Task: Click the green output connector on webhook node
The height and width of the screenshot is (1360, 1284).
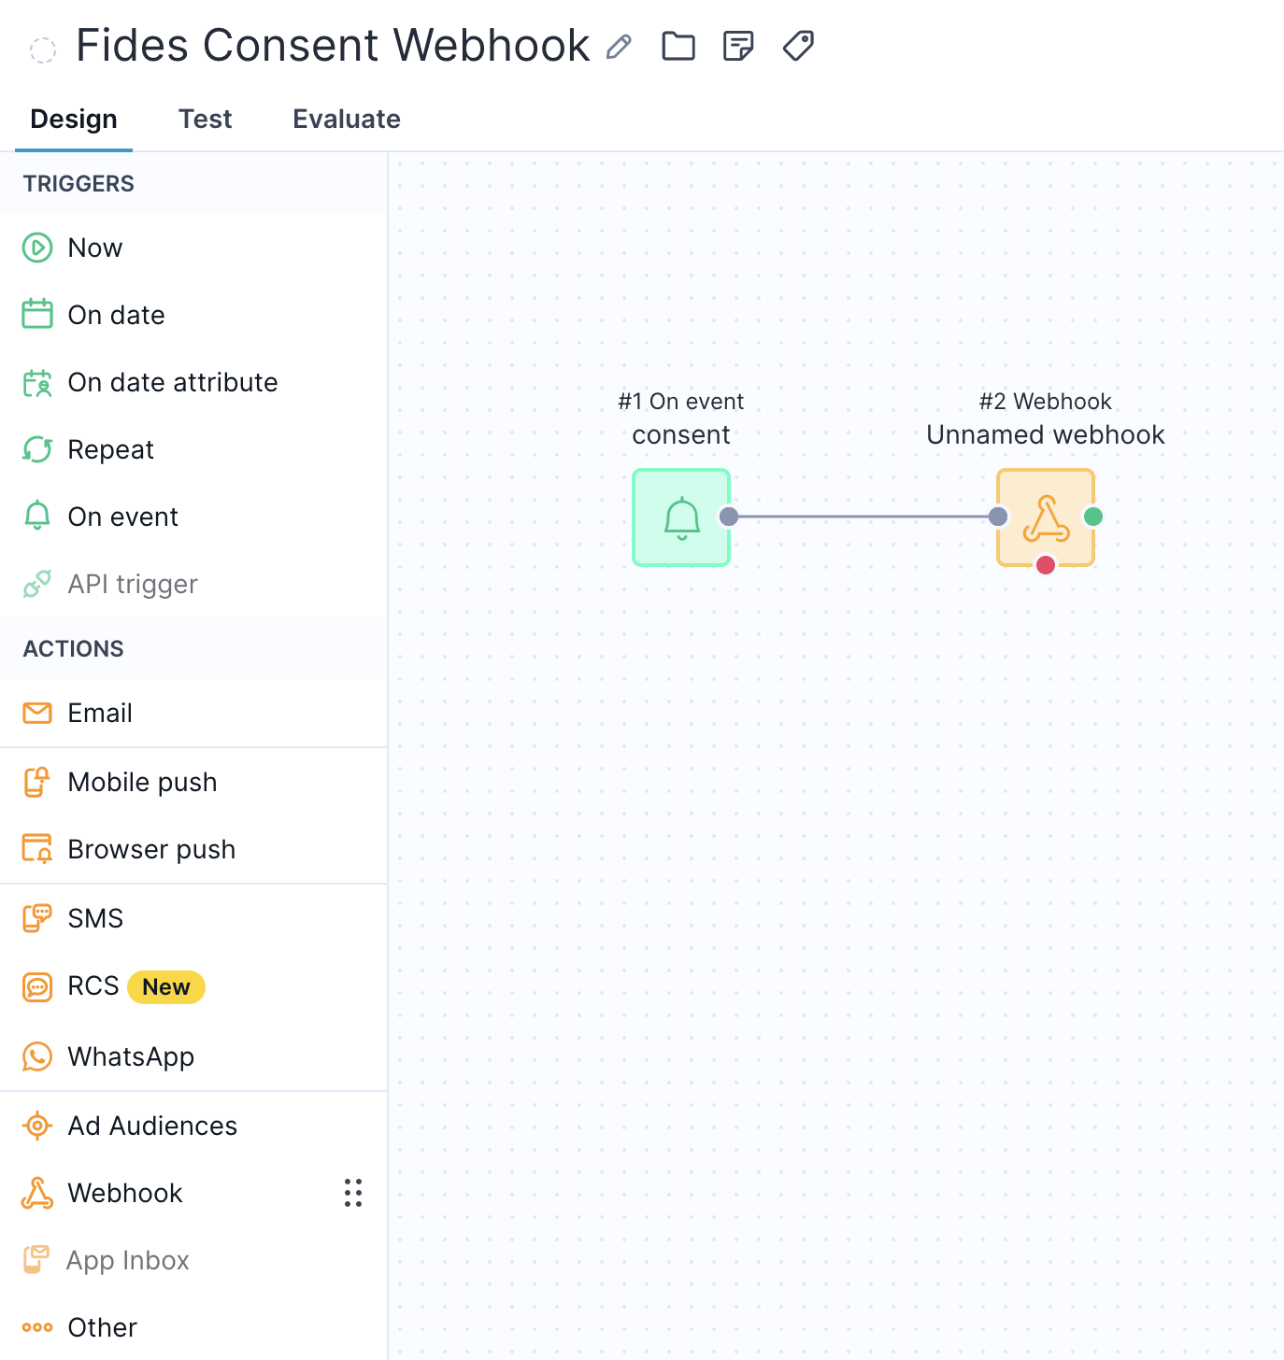Action: click(1093, 517)
